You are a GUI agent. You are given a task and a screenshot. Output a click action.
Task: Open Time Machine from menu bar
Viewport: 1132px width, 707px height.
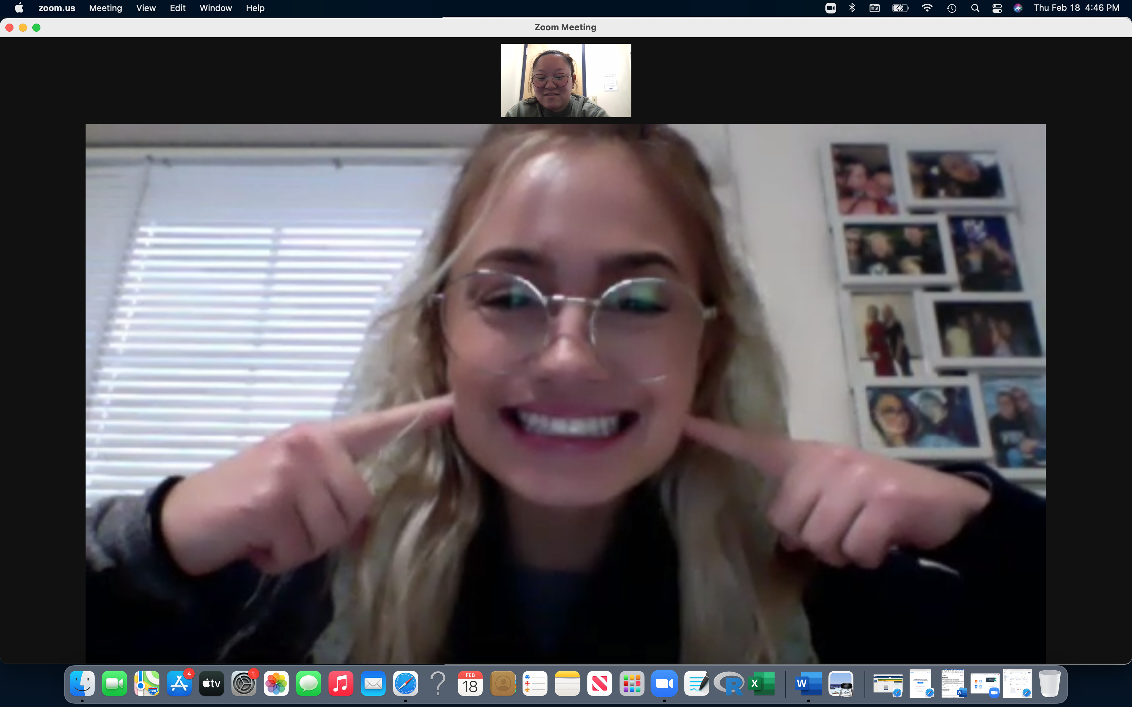coord(951,8)
